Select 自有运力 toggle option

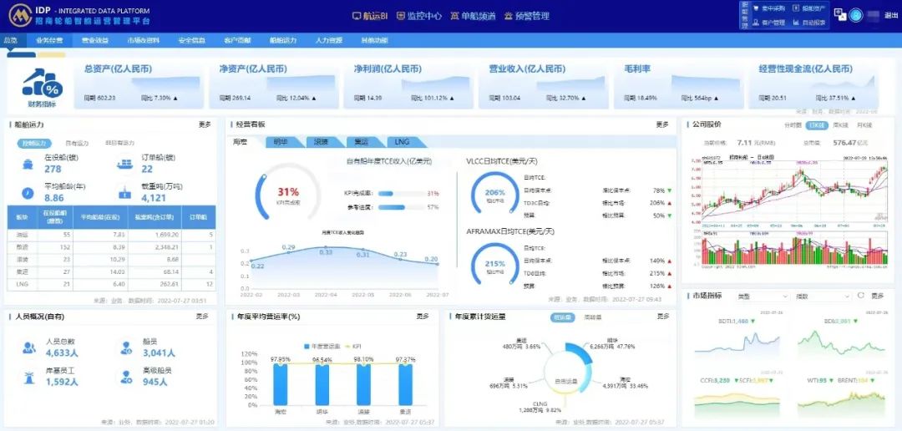pyautogui.click(x=78, y=143)
